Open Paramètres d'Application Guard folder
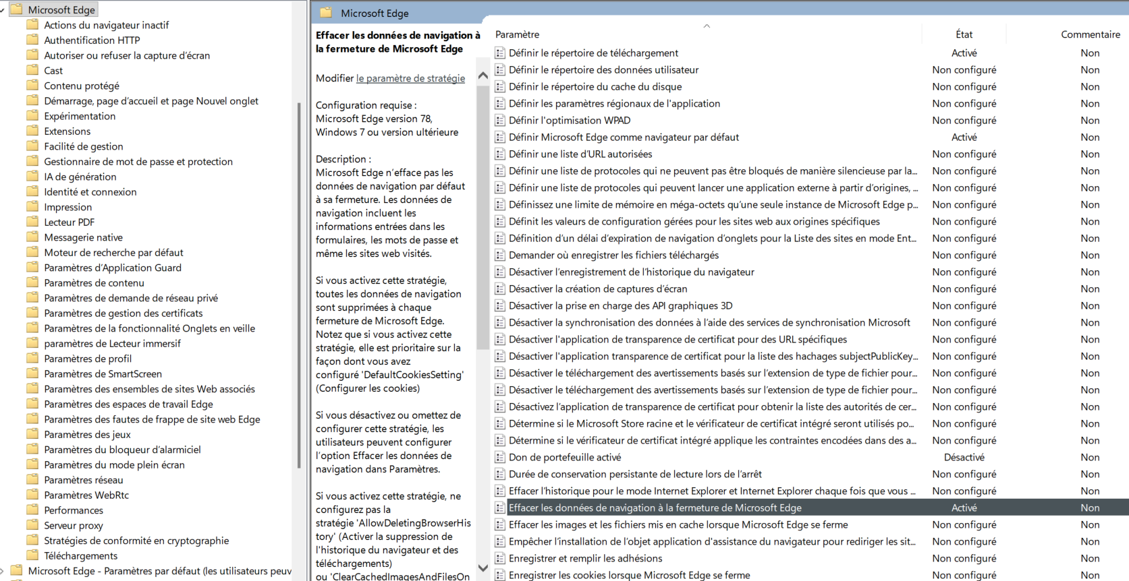Viewport: 1129px width, 581px height. [113, 268]
